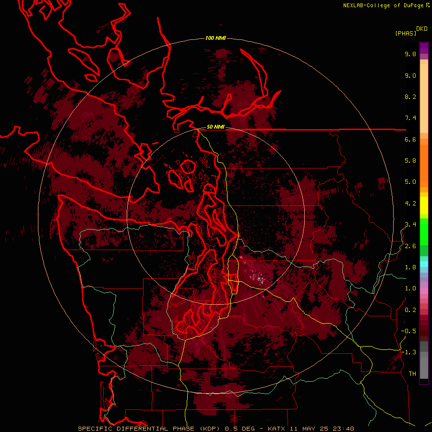Select the 5.0 scale value
The image size is (432, 432).
tap(410, 182)
